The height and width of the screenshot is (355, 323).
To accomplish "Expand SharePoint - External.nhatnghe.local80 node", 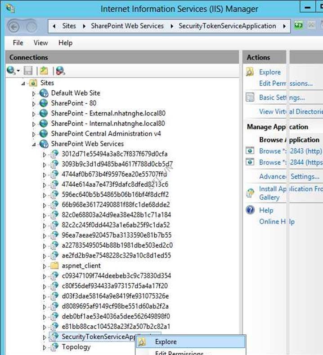I will click(34, 114).
